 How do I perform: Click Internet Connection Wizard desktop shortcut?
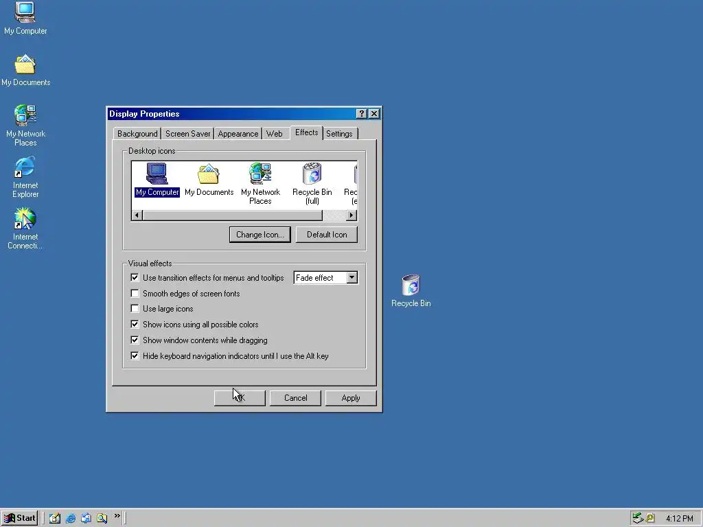tap(25, 229)
